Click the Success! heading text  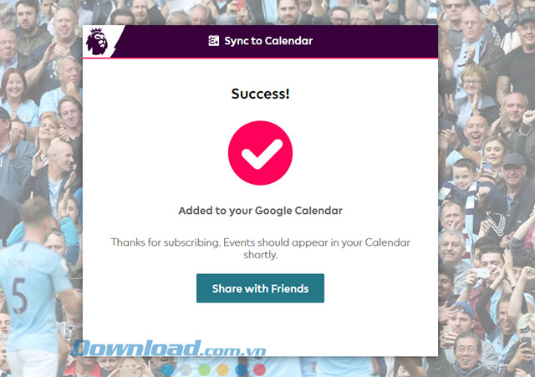[x=260, y=94]
